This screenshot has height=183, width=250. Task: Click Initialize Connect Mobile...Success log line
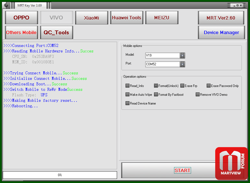(x=45, y=78)
